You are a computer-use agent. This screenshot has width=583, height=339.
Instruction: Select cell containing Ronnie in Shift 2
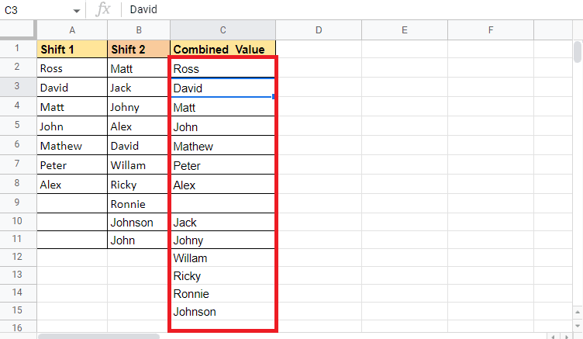click(x=139, y=204)
